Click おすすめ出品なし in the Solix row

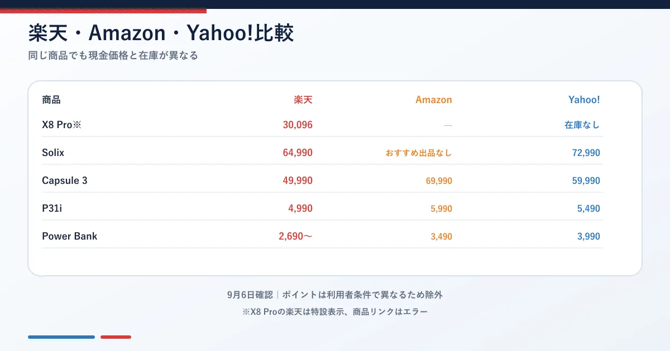(419, 153)
